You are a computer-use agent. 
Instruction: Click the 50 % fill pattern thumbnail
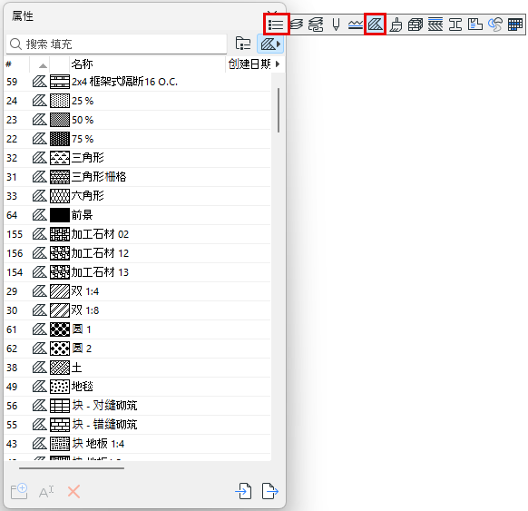pyautogui.click(x=60, y=120)
